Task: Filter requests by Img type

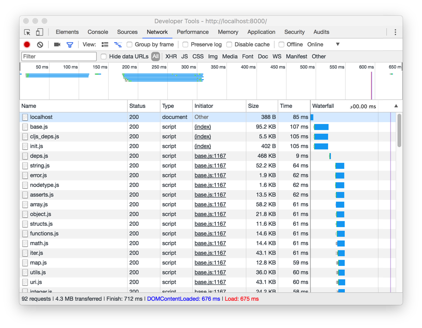Action: (x=213, y=56)
